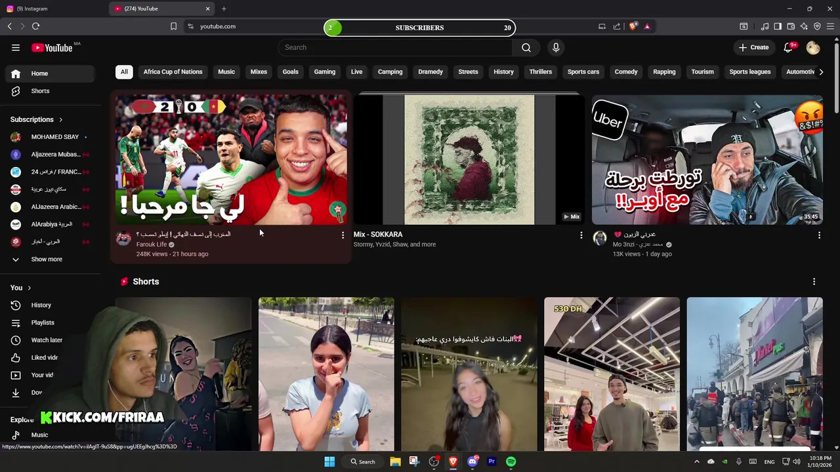This screenshot has width=840, height=472.
Task: Open the notifications bell
Action: [788, 47]
